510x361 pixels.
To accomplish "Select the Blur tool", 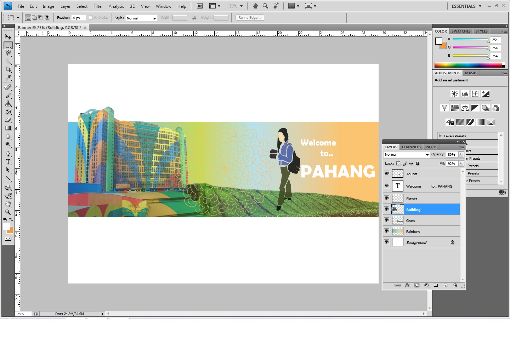I will [x=8, y=136].
